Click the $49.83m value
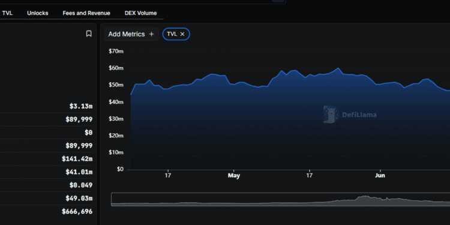The image size is (450, 225). click(x=79, y=199)
